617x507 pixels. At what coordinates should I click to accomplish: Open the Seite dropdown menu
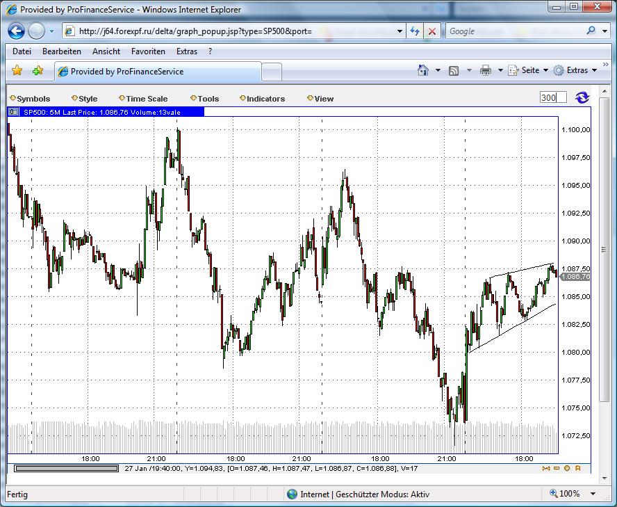pos(528,70)
